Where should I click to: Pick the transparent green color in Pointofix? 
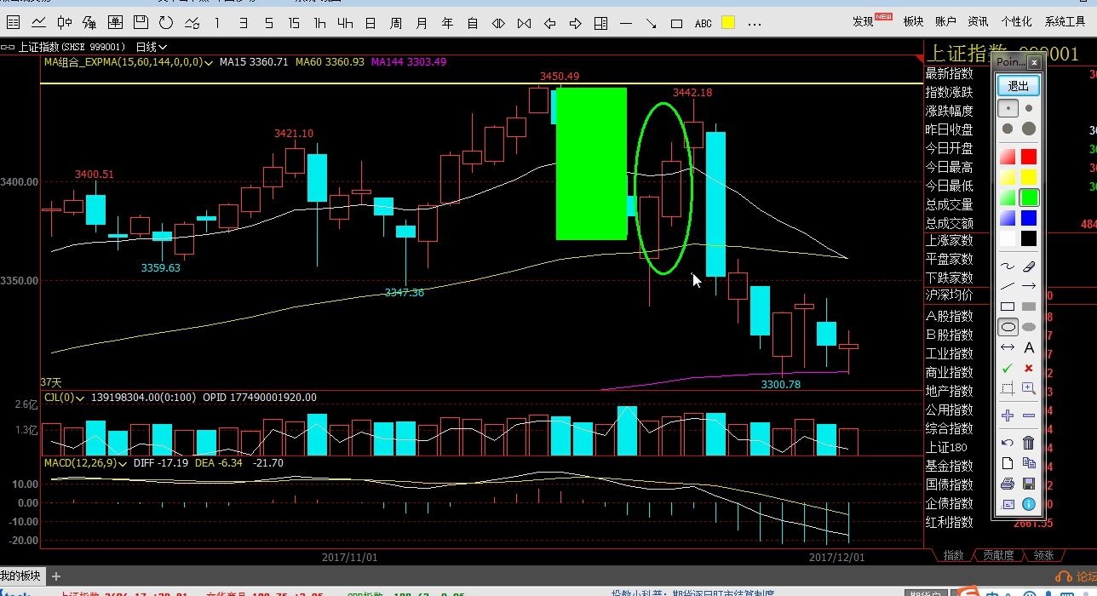(1008, 198)
